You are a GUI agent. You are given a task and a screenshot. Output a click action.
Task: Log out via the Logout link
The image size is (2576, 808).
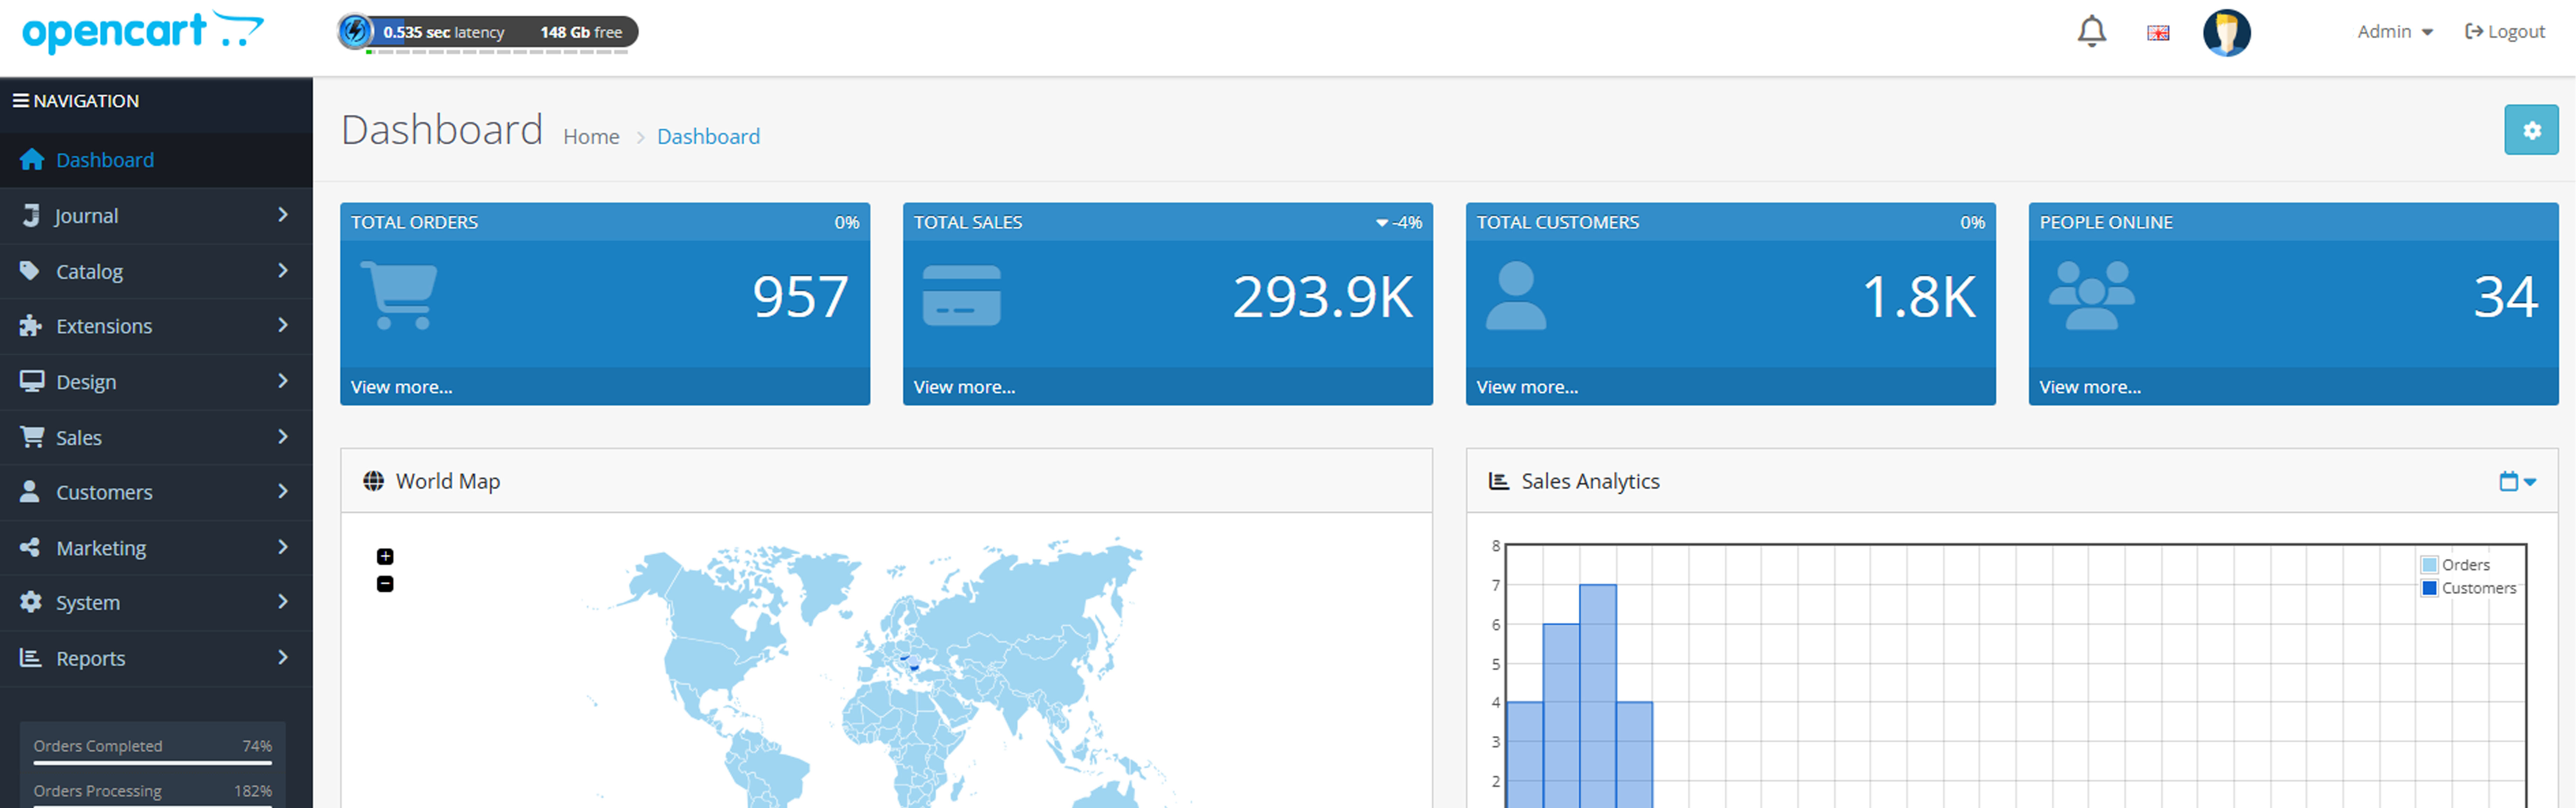click(x=2505, y=32)
